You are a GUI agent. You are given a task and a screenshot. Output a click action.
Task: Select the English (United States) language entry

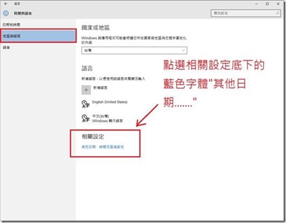[x=110, y=102]
